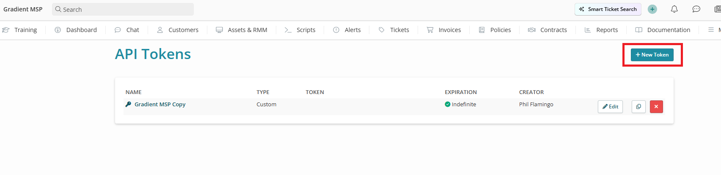The width and height of the screenshot is (721, 175).
Task: Click the key icon beside Gradient MSP Copy
Action: coord(128,104)
